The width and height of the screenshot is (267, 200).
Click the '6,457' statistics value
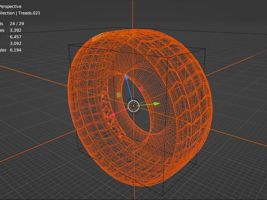tap(16, 37)
